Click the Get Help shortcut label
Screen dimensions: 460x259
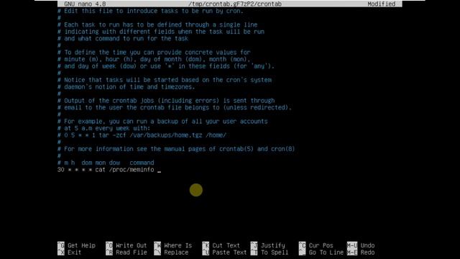pos(81,245)
